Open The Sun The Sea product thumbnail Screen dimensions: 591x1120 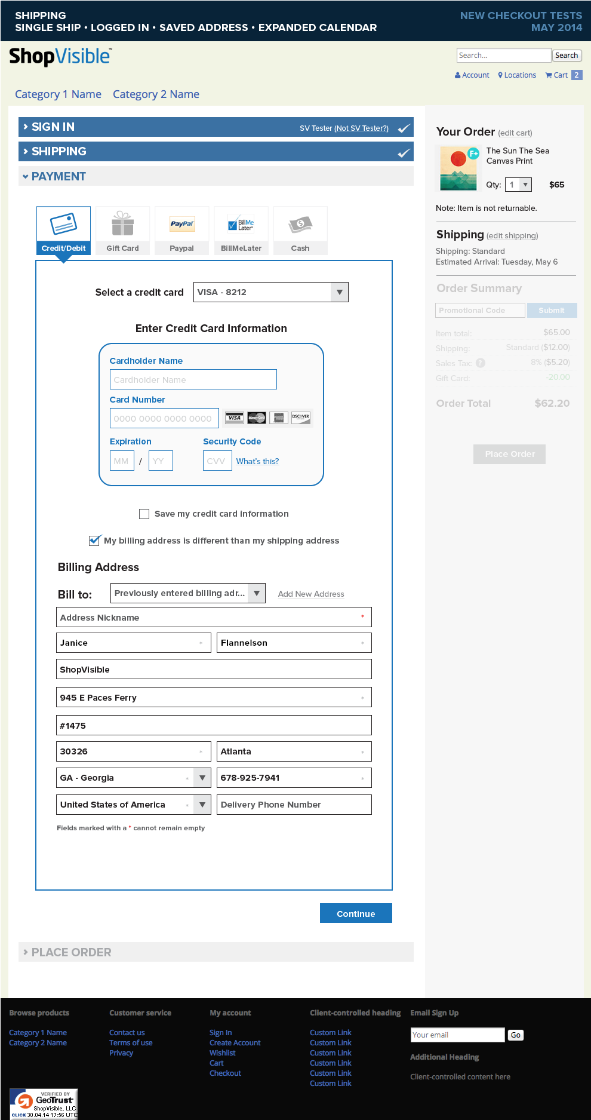(x=458, y=168)
